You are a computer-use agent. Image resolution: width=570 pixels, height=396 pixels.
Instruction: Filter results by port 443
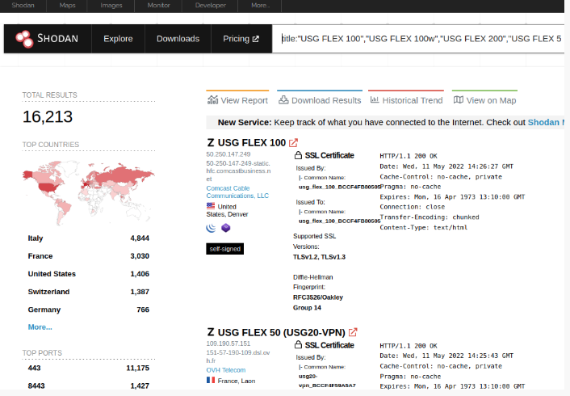coord(34,368)
